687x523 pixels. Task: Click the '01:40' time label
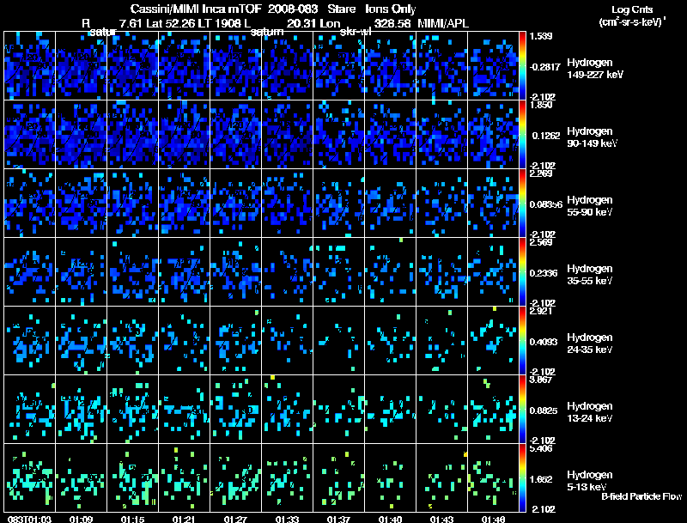coord(390,519)
